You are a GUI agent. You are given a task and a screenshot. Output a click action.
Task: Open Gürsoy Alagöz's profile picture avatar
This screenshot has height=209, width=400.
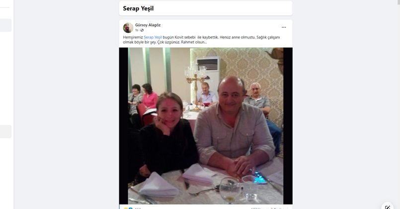coord(128,27)
